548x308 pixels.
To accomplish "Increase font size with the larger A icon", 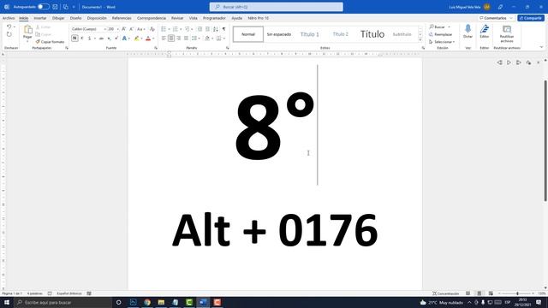I will pos(123,29).
